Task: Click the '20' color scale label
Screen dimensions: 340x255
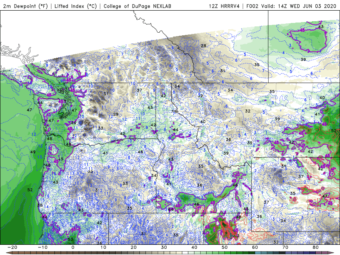Action: point(133,247)
